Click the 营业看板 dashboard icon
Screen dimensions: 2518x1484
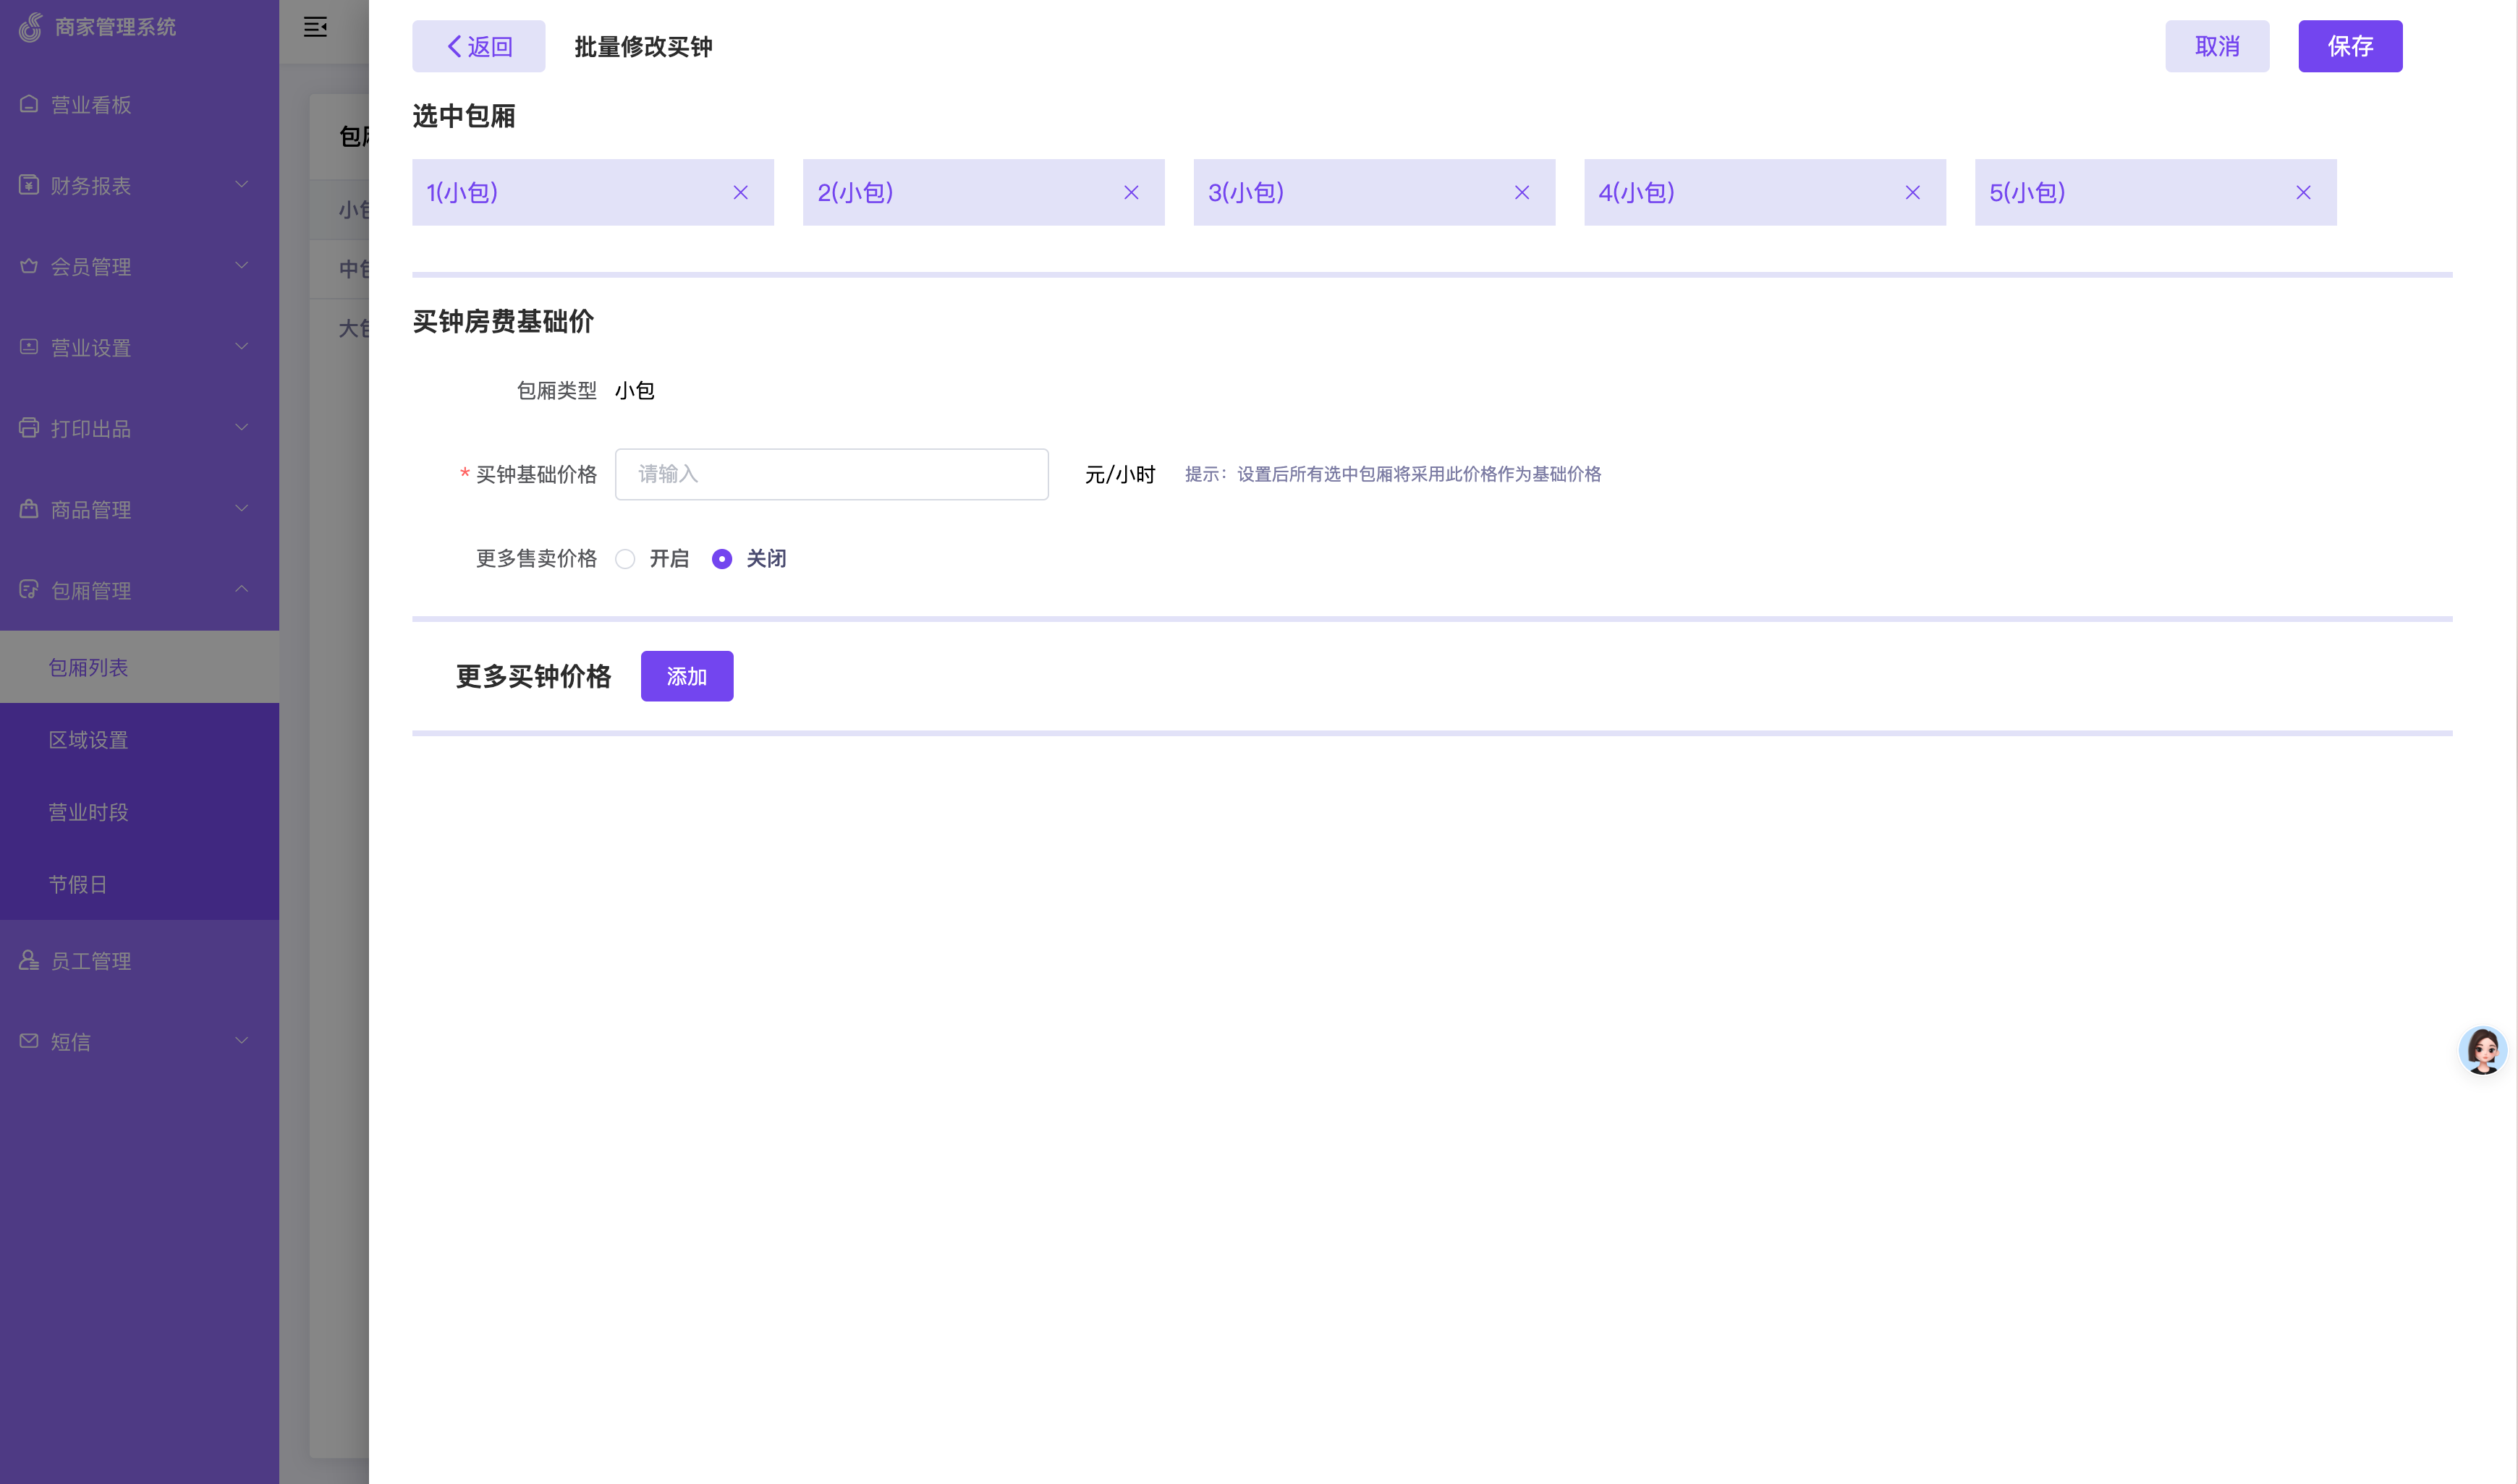29,104
